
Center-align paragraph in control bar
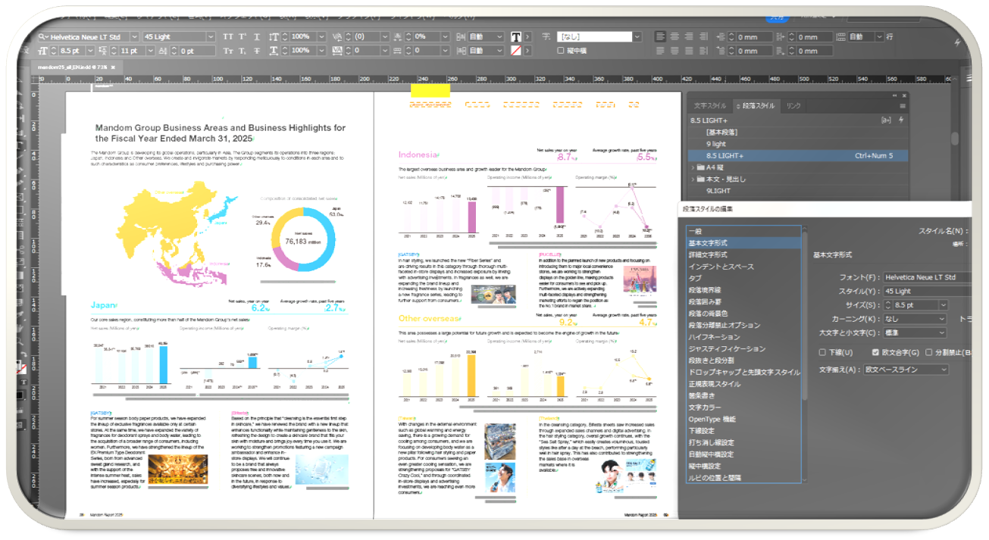pyautogui.click(x=674, y=37)
